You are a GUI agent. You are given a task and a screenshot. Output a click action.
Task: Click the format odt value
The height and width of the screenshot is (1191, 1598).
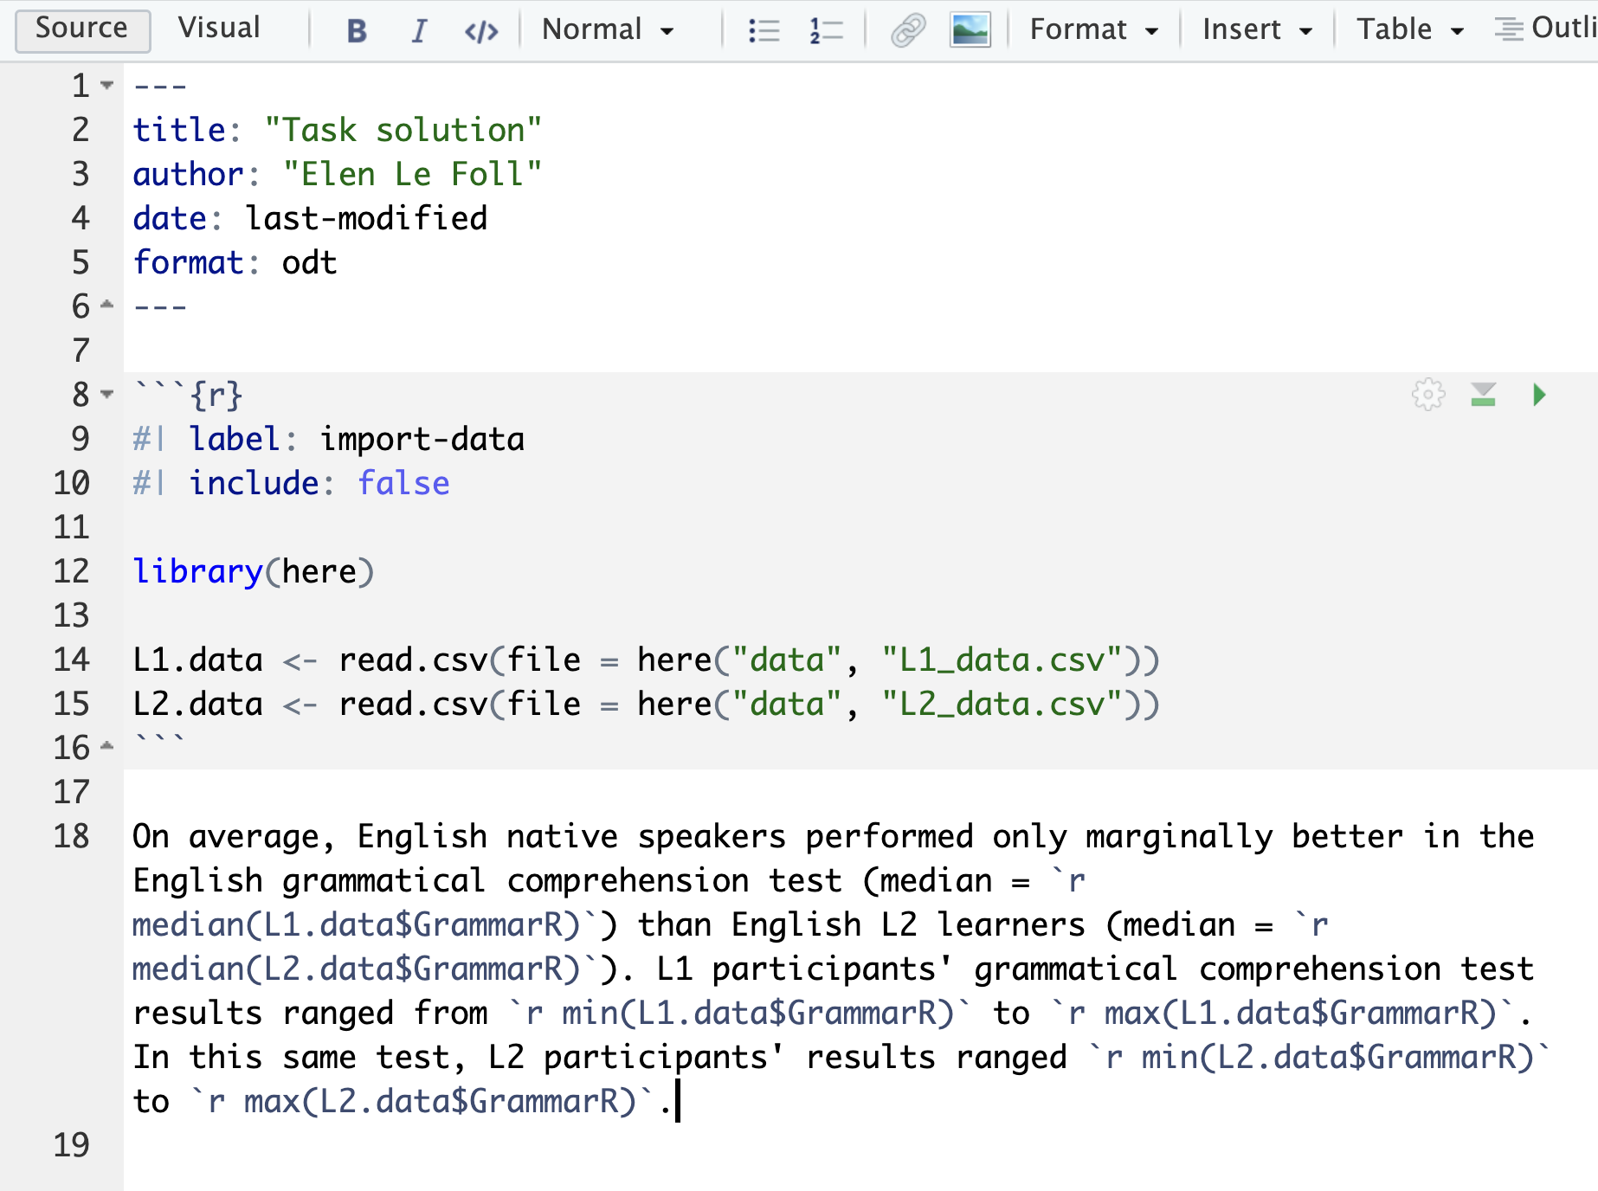[x=309, y=262]
